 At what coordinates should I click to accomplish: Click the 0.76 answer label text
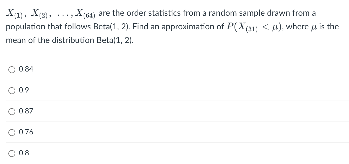pos(26,132)
